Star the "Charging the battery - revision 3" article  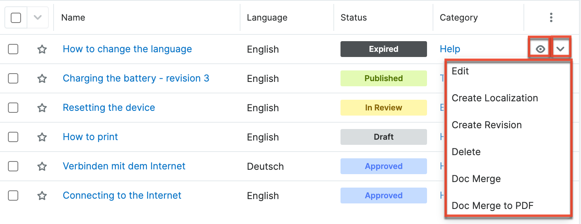[x=42, y=79]
